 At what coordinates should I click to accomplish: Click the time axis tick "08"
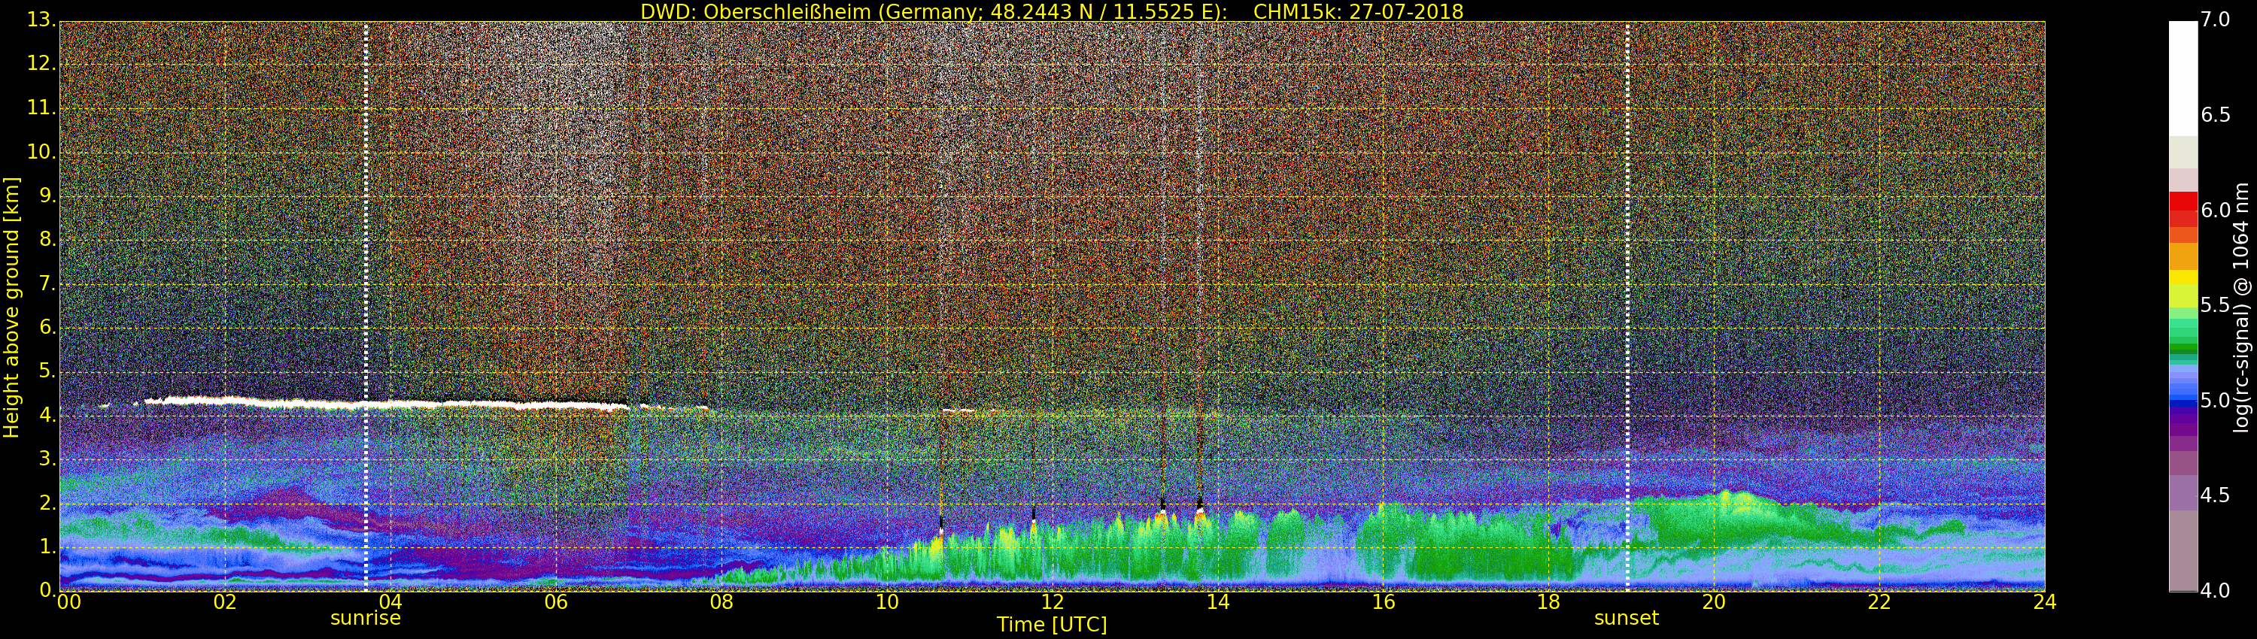[x=721, y=602]
